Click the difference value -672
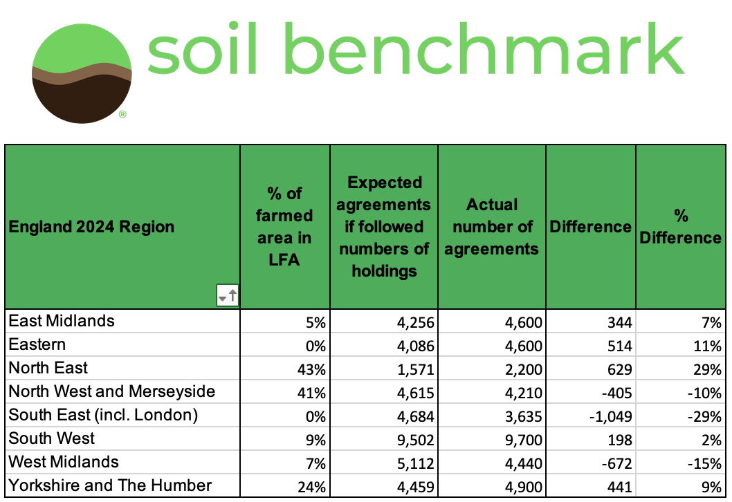This screenshot has height=502, width=732. pyautogui.click(x=591, y=462)
